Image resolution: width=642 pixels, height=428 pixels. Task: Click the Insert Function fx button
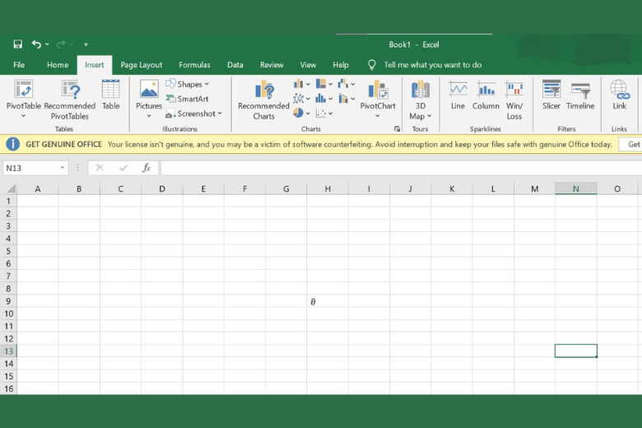(x=147, y=168)
